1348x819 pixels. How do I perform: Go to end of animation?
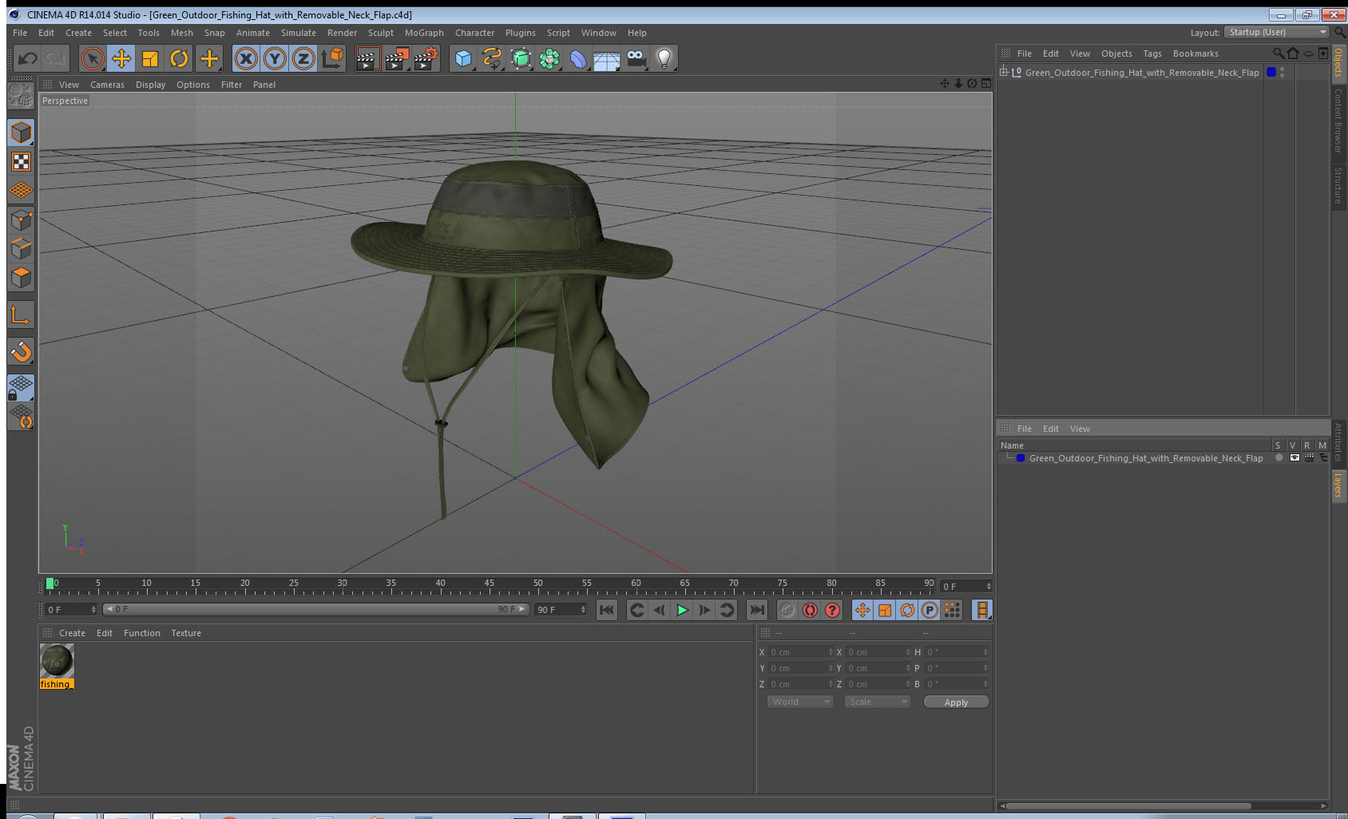756,610
